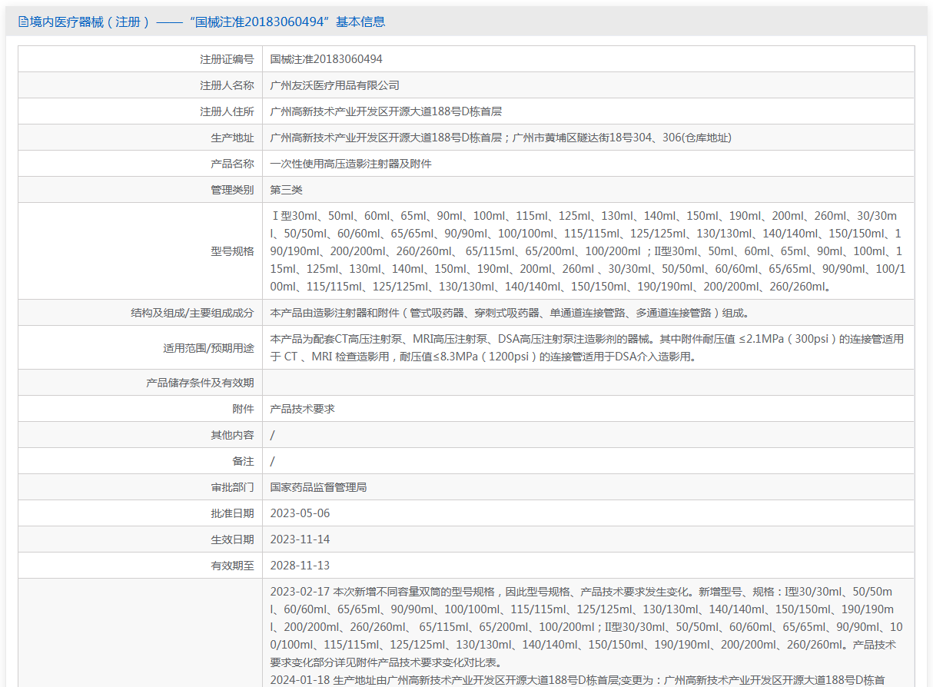Select the registrant name 广州友沃医疗用品有限公司
The image size is (933, 687).
(334, 85)
